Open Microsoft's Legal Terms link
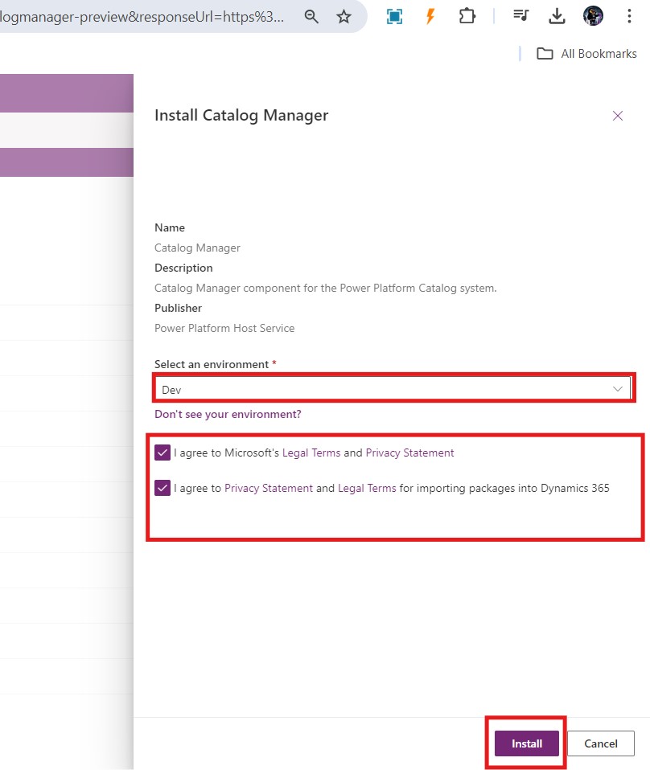650x770 pixels. click(x=311, y=453)
